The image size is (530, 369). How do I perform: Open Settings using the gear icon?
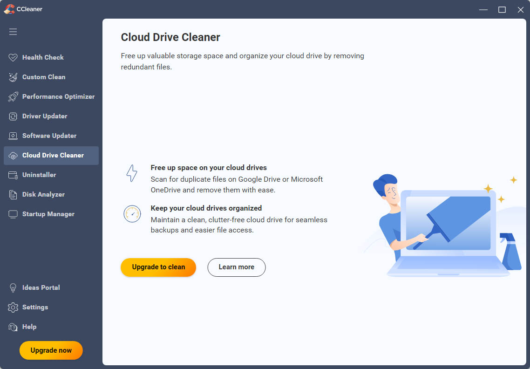(13, 307)
